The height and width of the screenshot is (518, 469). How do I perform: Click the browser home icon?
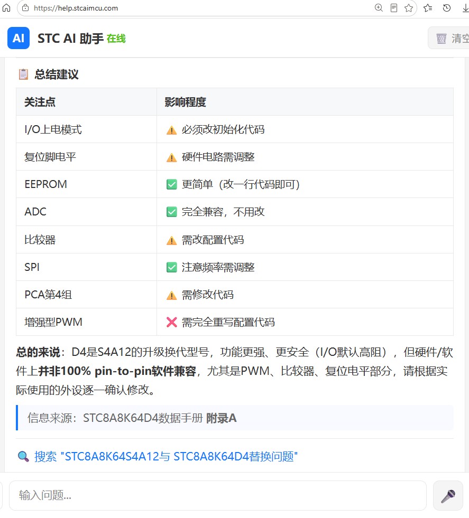[6, 8]
